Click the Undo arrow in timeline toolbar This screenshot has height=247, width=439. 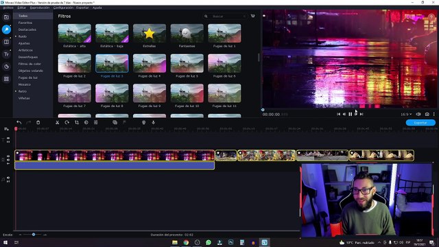point(19,122)
